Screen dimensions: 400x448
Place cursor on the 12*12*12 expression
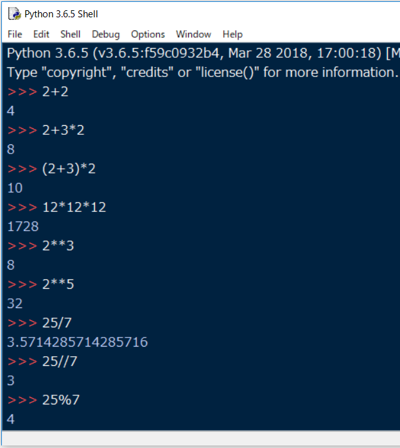point(74,207)
